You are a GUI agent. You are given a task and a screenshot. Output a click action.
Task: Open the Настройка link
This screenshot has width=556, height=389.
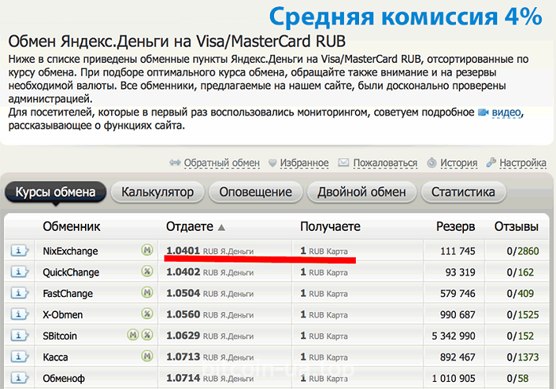[523, 163]
